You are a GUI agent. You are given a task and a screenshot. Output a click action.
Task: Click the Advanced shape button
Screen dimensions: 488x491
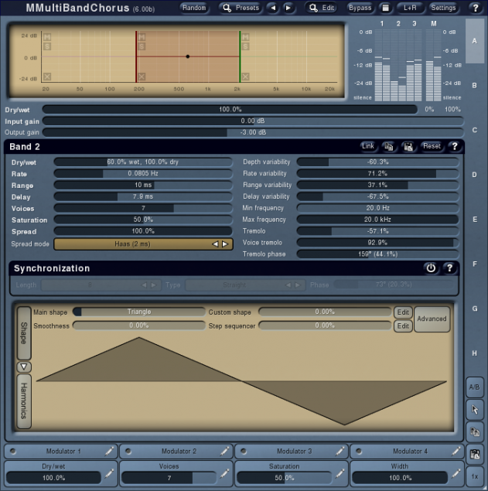(432, 319)
